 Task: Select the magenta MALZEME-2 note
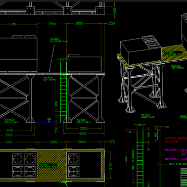[176, 159]
